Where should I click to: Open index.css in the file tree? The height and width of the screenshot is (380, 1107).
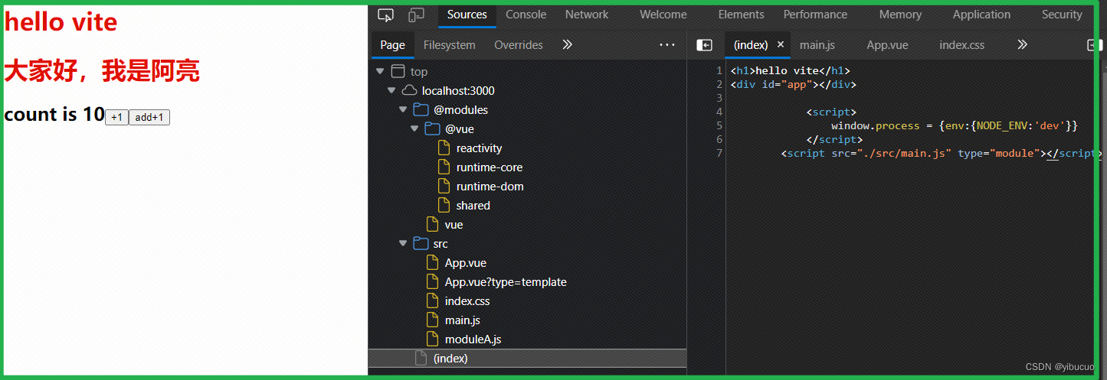tap(467, 301)
